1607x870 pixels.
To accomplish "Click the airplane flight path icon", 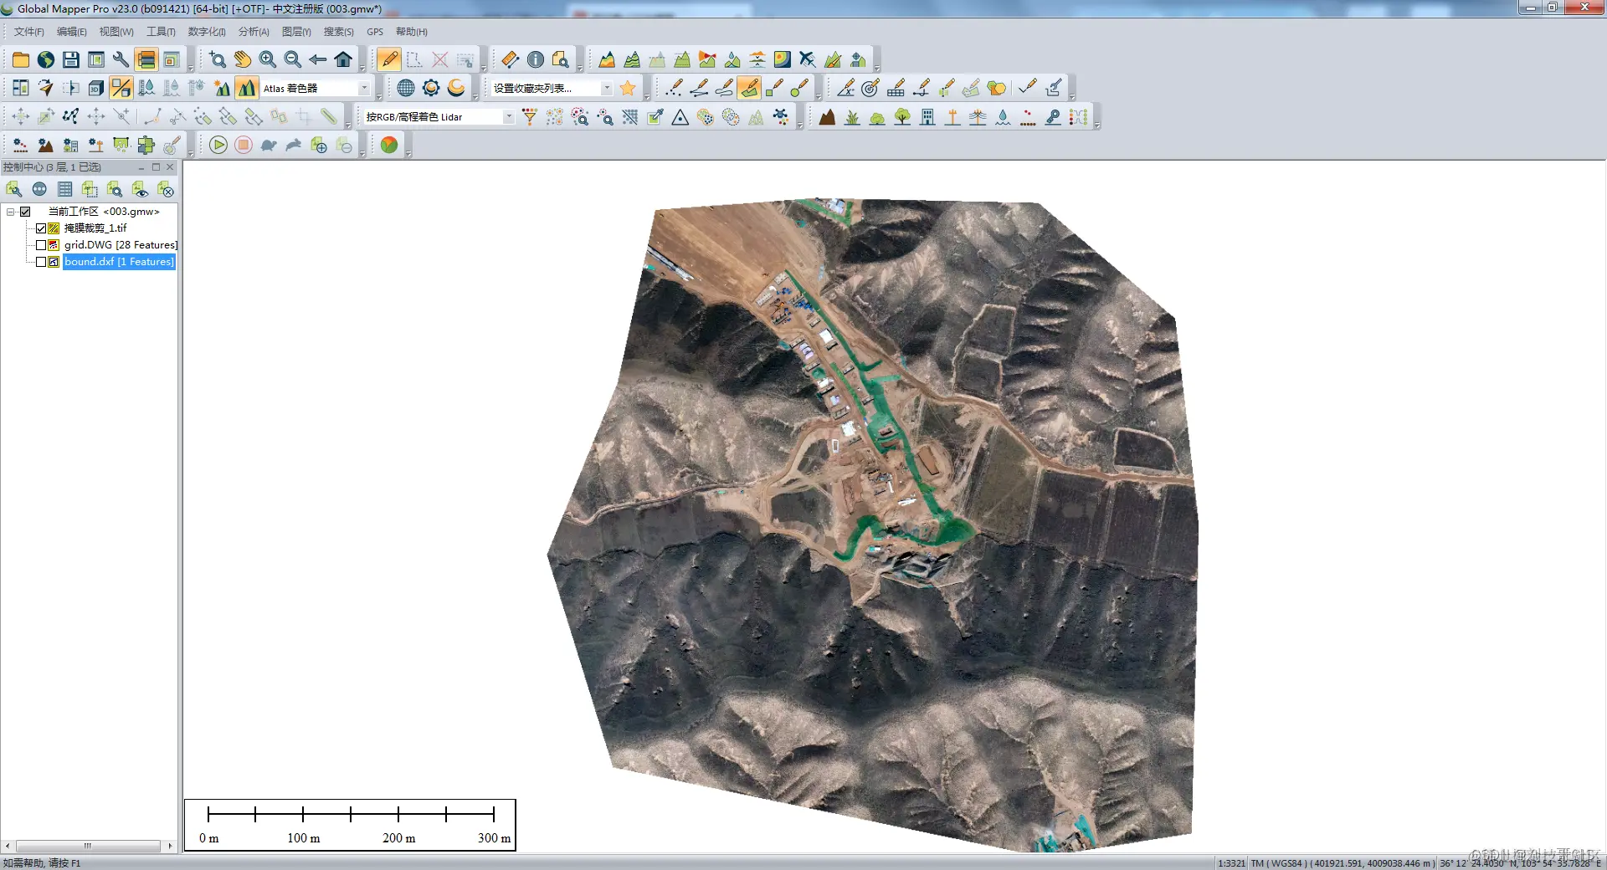I will coord(808,59).
